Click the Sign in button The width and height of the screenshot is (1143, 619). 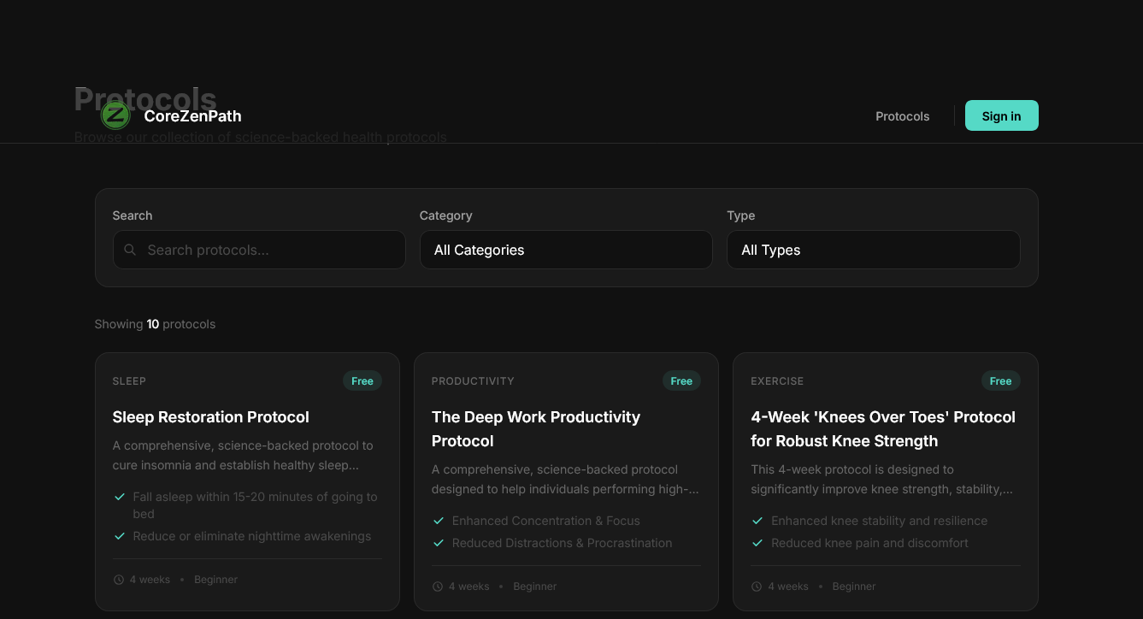point(1001,115)
